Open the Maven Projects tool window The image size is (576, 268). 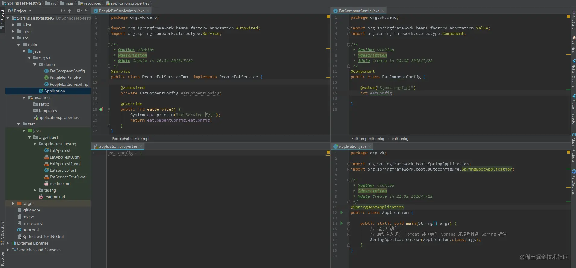tap(573, 147)
